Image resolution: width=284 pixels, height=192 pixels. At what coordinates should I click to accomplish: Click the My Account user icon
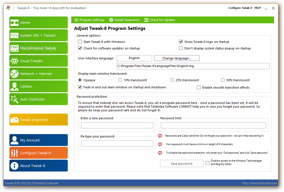14,140
